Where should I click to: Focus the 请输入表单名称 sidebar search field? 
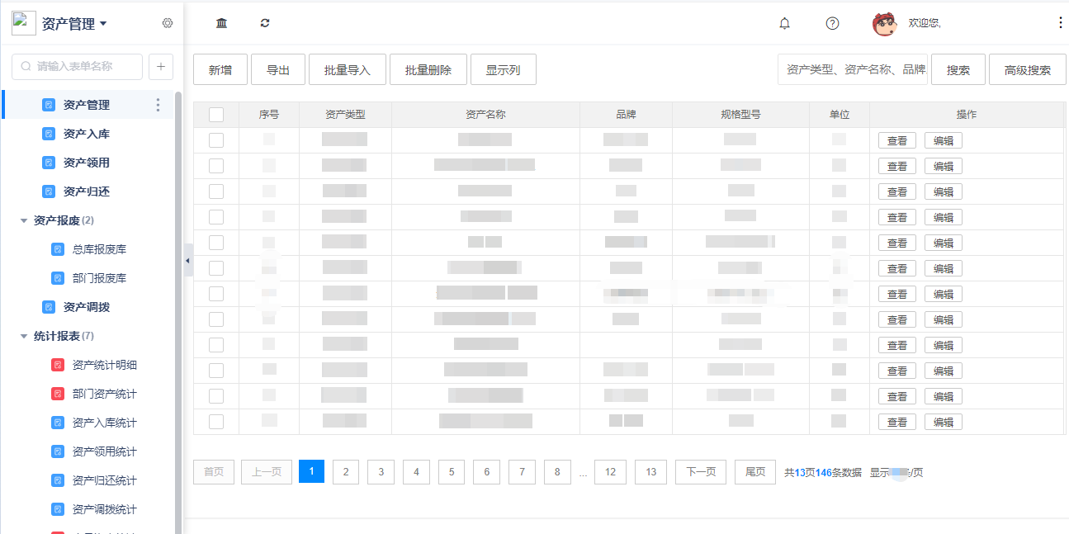coord(78,66)
